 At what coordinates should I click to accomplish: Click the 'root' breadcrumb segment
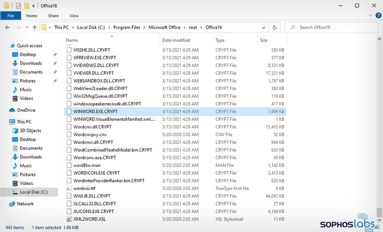(193, 27)
